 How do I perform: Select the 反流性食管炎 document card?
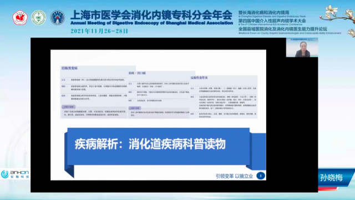[x=224, y=97]
